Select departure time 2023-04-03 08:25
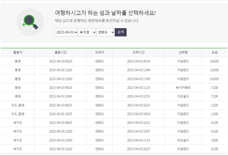This screenshot has height=155, width=228. coord(60,105)
